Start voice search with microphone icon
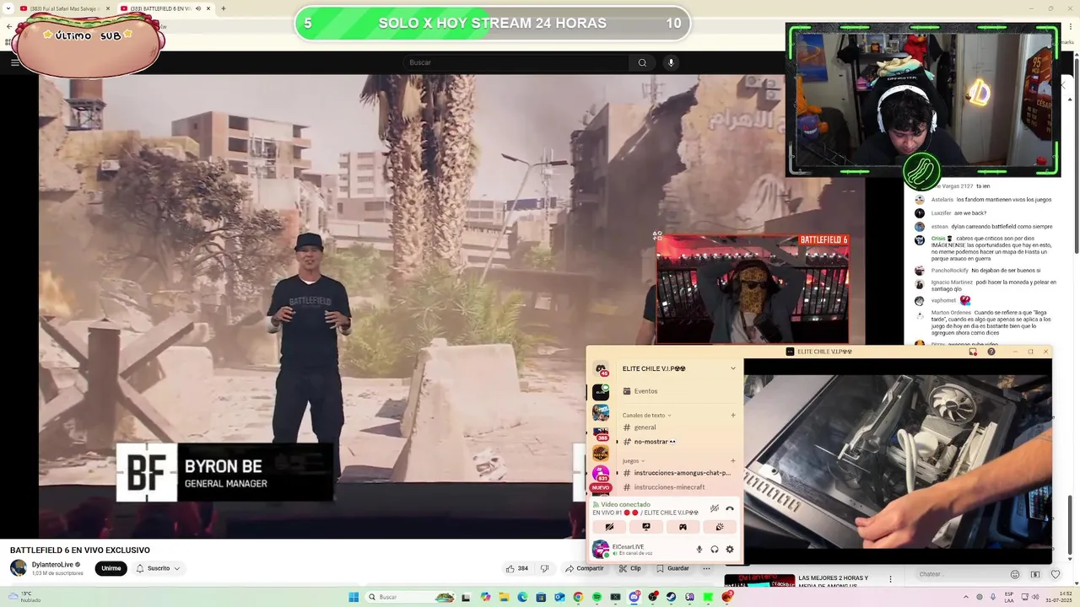The height and width of the screenshot is (607, 1080). 671,62
